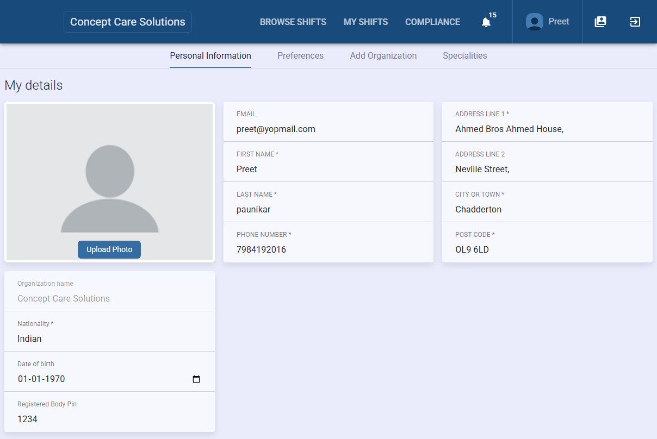Click the Upload Photo button
This screenshot has height=439, width=657.
tap(109, 249)
